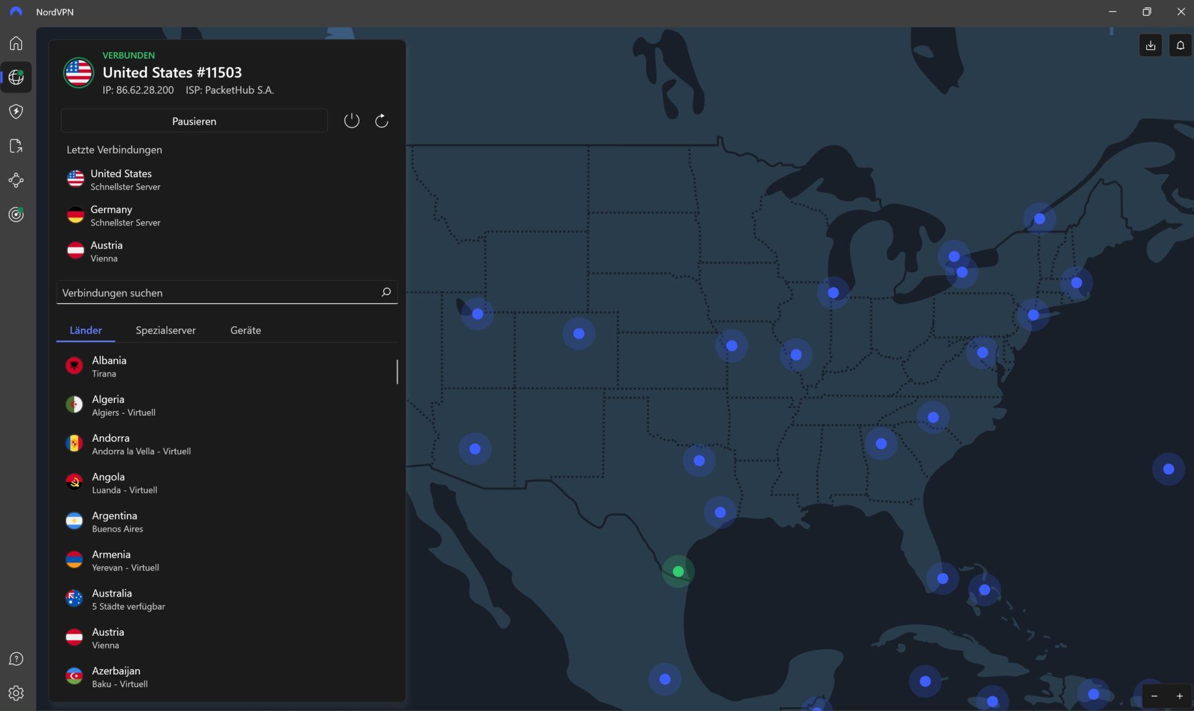Click the Armenia flag icon
Screen dimensions: 1194x711
tap(74, 559)
